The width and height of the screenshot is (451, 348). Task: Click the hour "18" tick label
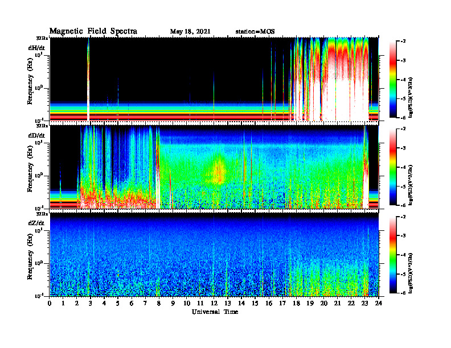pyautogui.click(x=296, y=303)
